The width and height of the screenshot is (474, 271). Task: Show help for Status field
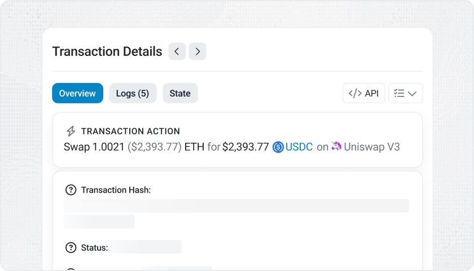pyautogui.click(x=71, y=248)
